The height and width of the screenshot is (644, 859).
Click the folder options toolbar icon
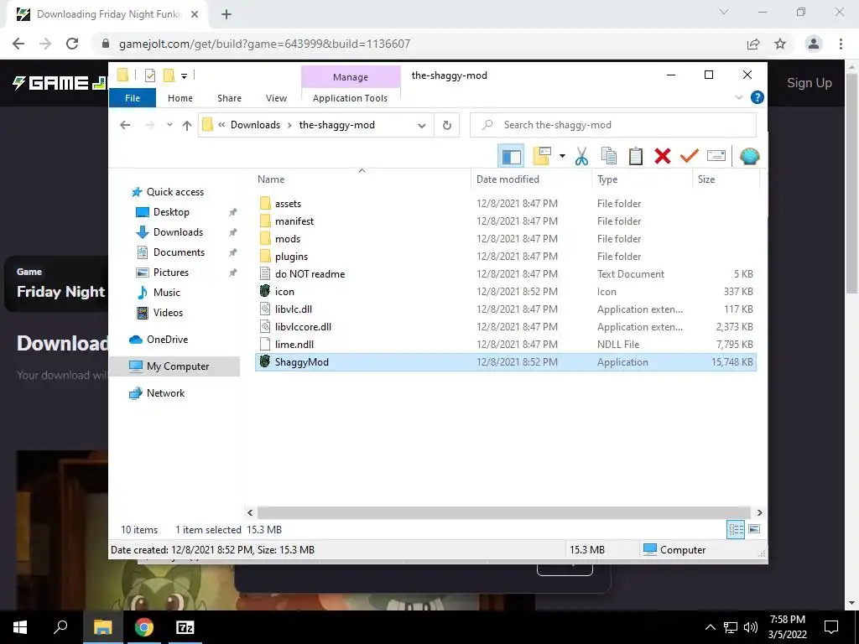tap(542, 156)
